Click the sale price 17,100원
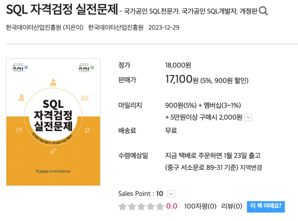The image size is (298, 221). point(182,79)
